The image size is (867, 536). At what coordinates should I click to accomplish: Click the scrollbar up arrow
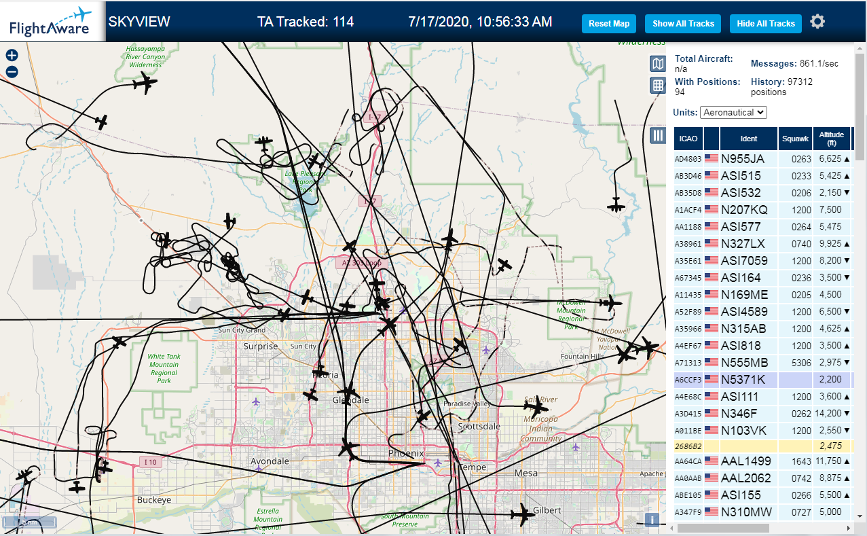860,47
